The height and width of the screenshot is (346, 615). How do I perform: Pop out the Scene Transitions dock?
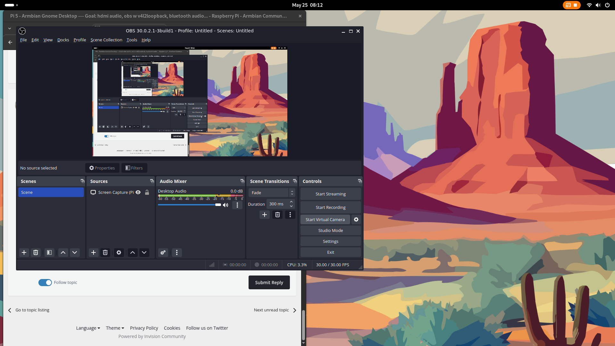(x=295, y=181)
